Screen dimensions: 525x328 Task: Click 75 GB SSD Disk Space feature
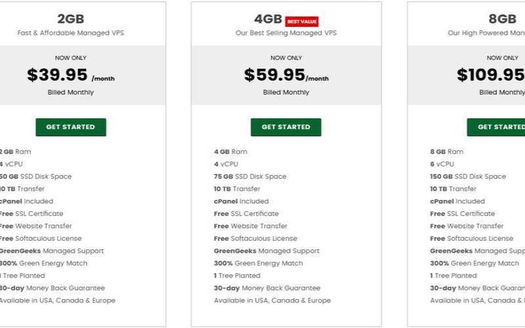coord(250,176)
